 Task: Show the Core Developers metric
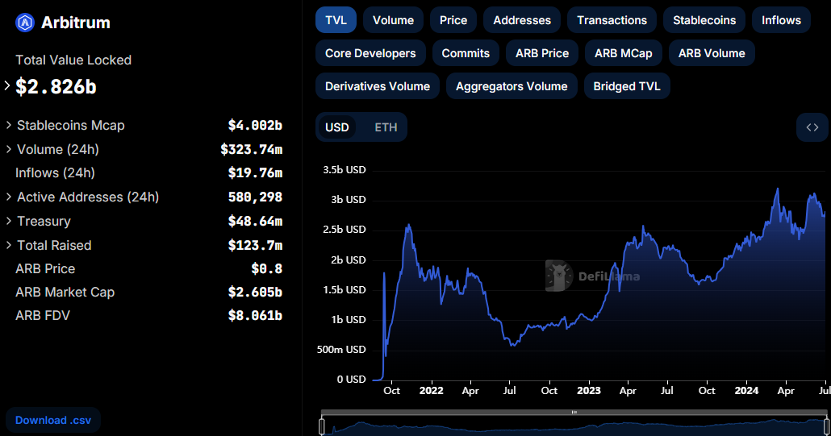click(x=370, y=53)
